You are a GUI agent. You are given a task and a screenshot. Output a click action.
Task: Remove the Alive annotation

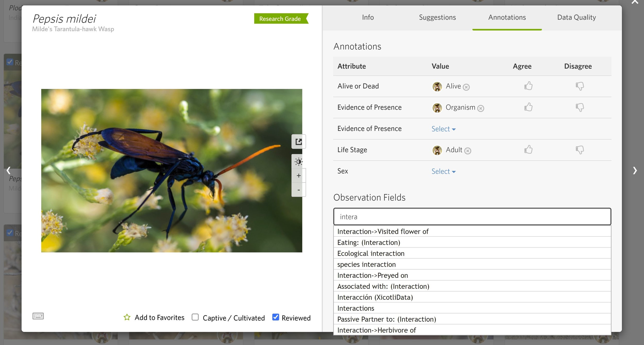[x=466, y=87]
